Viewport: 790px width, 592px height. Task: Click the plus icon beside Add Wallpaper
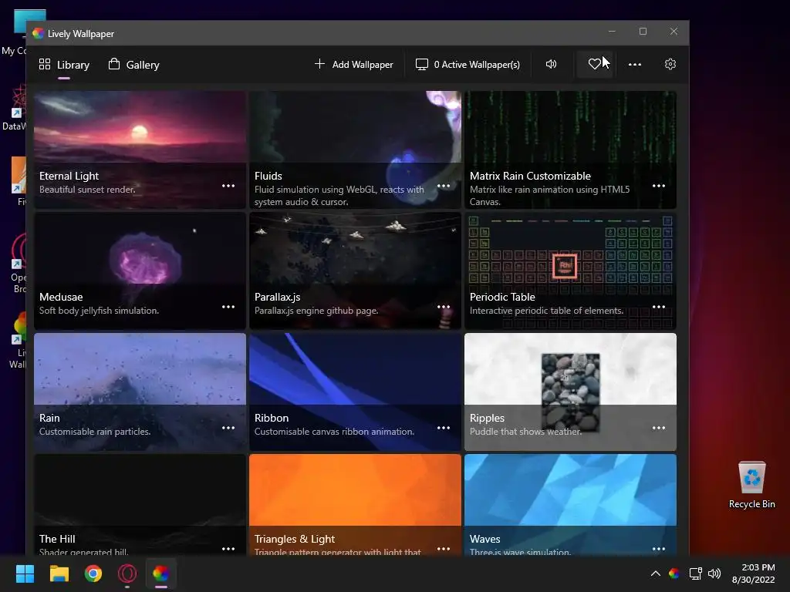tap(319, 64)
